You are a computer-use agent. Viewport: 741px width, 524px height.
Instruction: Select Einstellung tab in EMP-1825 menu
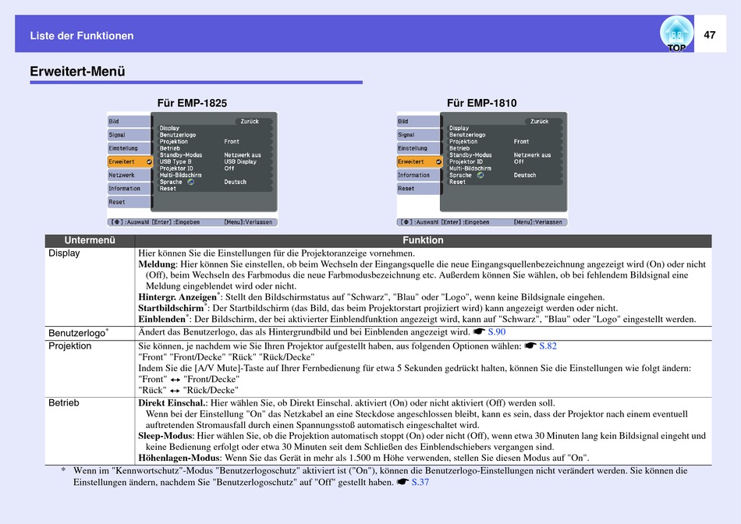[x=129, y=148]
